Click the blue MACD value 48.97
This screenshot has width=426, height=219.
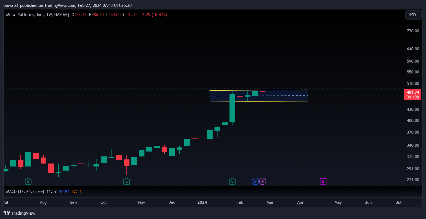tap(64, 192)
